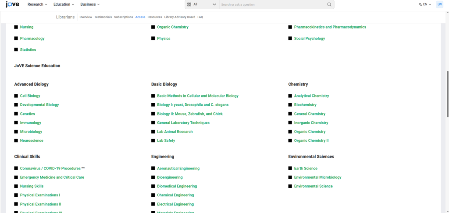
Task: Click the language translate icon
Action: [420, 4]
